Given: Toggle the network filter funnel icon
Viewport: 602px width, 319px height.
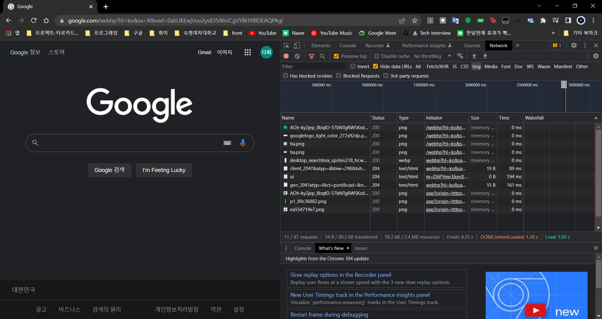Looking at the screenshot, I should tap(311, 56).
